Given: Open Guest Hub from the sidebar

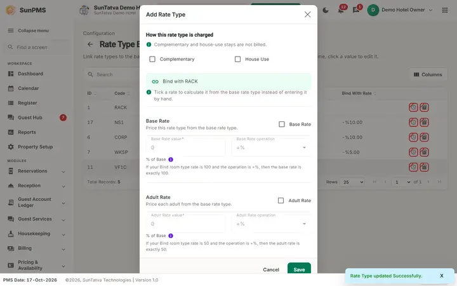Looking at the screenshot, I should pyautogui.click(x=30, y=118).
